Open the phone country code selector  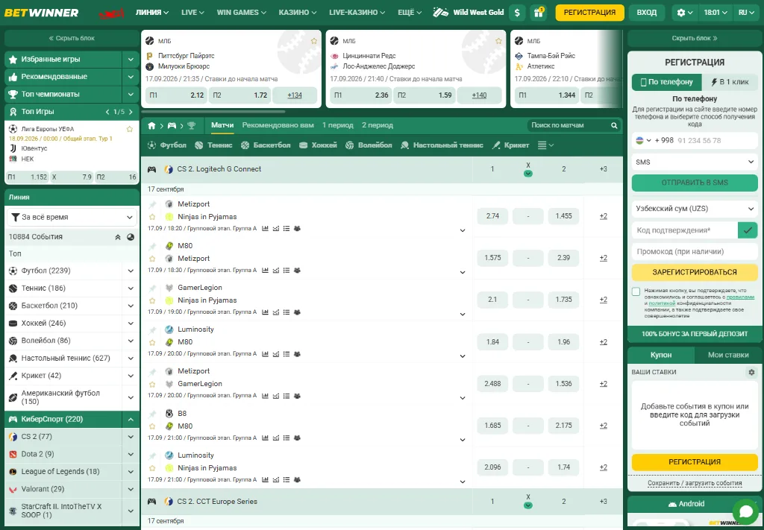click(643, 141)
